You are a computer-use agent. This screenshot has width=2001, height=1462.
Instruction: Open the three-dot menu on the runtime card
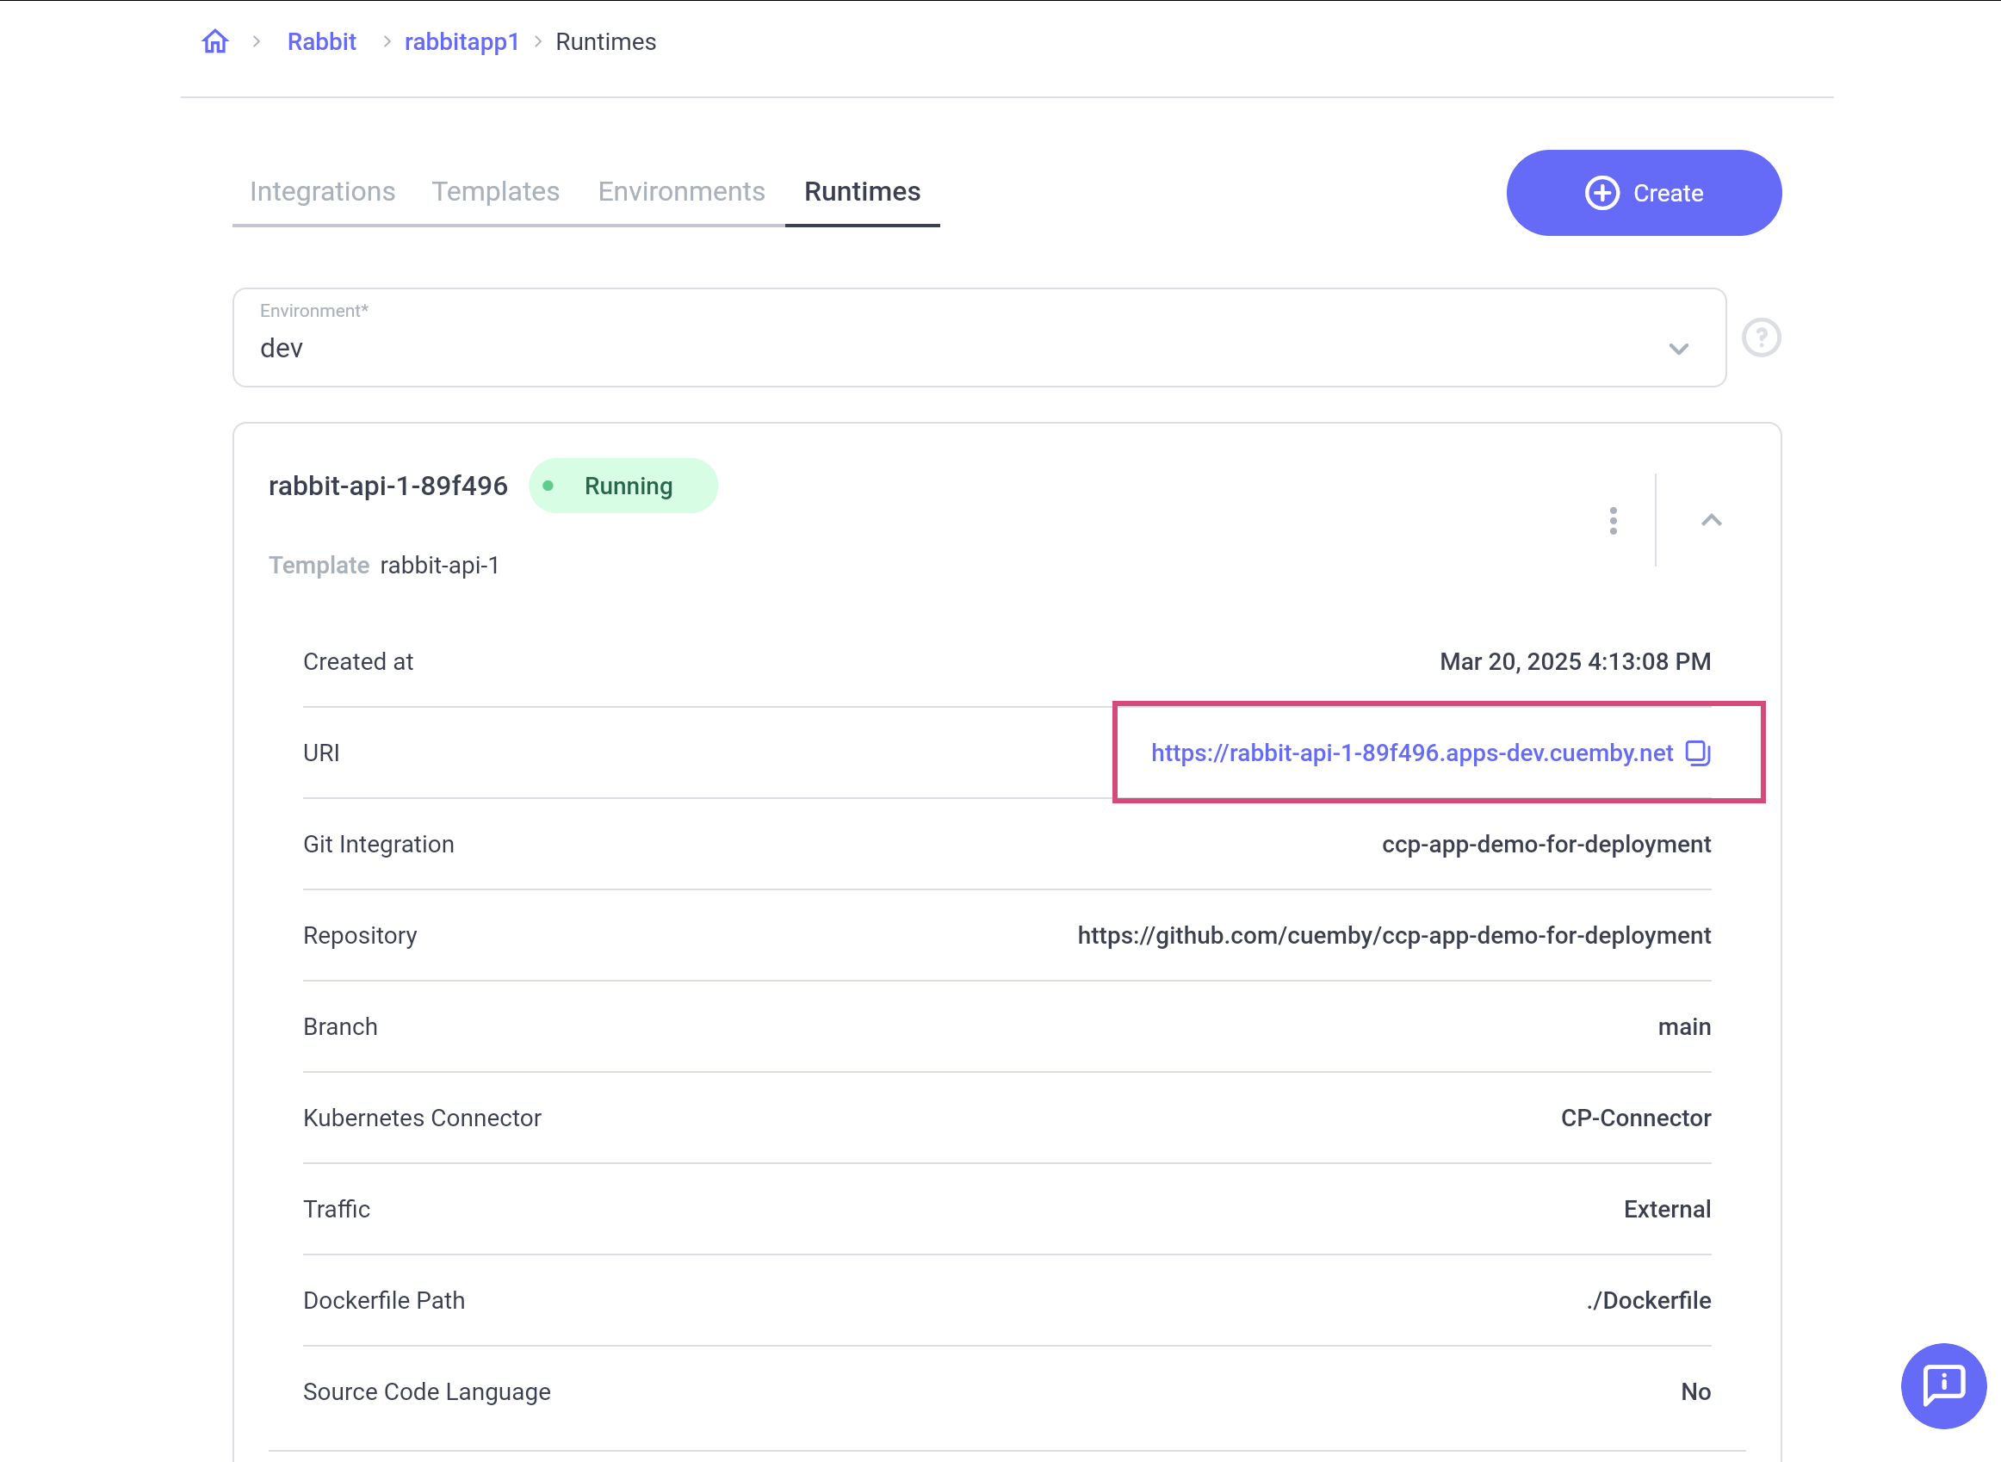click(1613, 521)
